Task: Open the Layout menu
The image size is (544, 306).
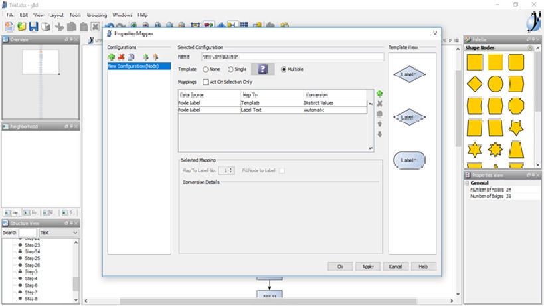Action: 56,15
